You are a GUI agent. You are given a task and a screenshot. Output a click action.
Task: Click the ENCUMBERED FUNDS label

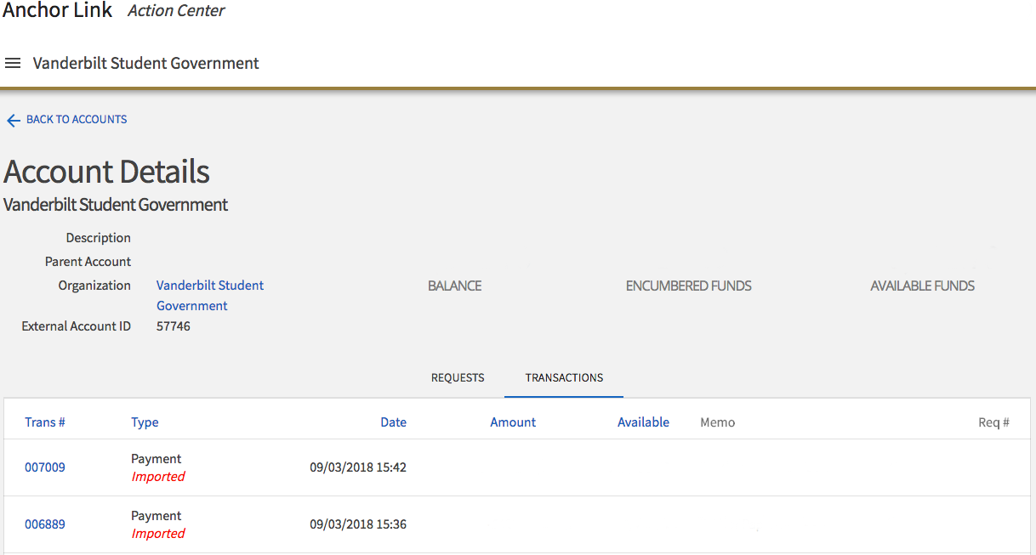tap(689, 286)
